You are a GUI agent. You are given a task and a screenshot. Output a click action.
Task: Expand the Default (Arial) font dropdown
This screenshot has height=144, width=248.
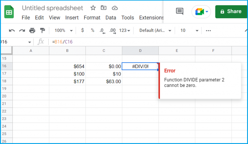(x=155, y=30)
